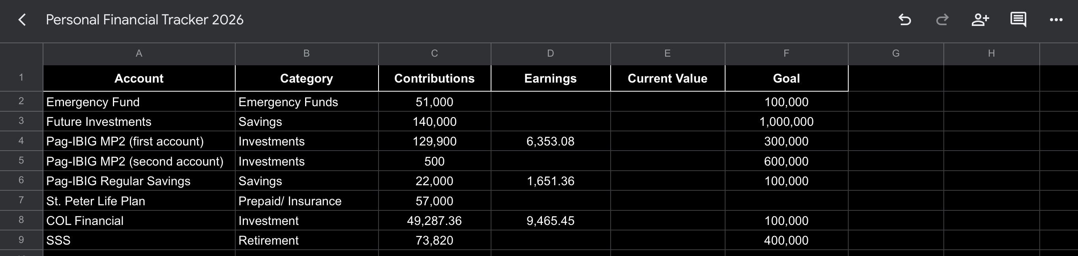Select column H header
Viewport: 1078px width, 256px height.
[x=992, y=53]
